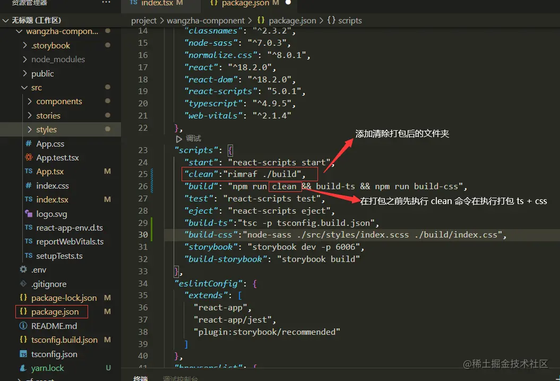560x381 pixels.
Task: Click the TS icon of reportWebVitals.ts
Action: pos(29,241)
